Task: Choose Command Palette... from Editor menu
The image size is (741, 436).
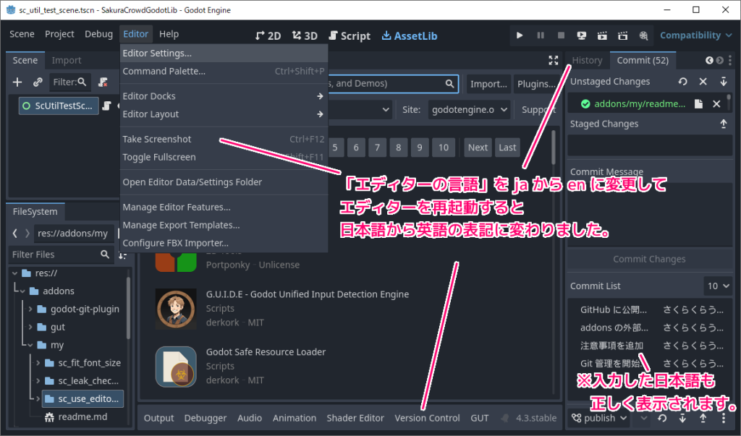Action: tap(224, 72)
